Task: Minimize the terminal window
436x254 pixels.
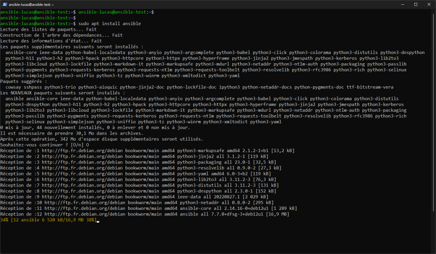Action: 396,4
